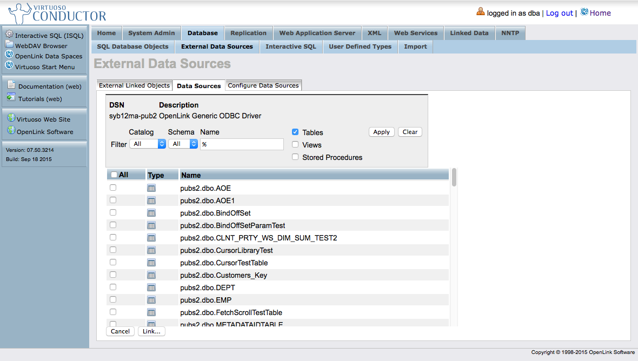Select checkbox for pubs2.dbo.AOE
Viewport: 638px width, 361px height.
(113, 188)
